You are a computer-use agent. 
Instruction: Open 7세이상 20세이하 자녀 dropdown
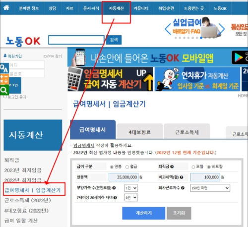pyautogui.click(x=131, y=197)
